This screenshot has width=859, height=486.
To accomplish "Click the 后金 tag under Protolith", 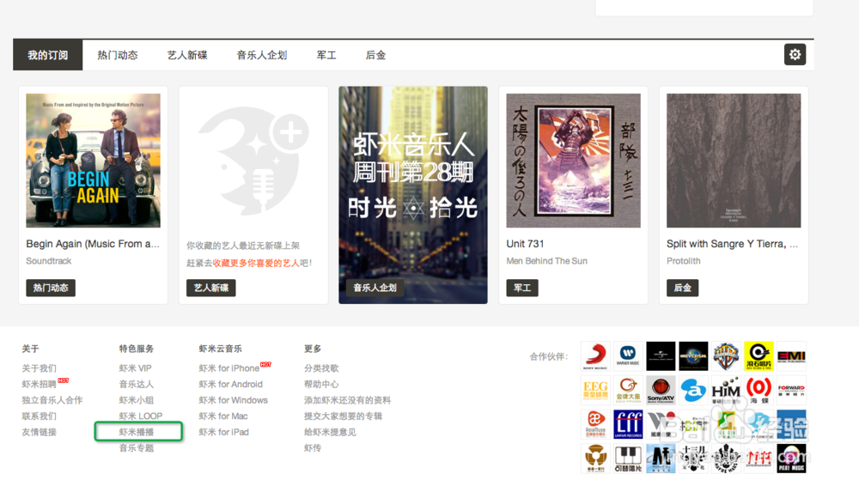I will click(682, 288).
